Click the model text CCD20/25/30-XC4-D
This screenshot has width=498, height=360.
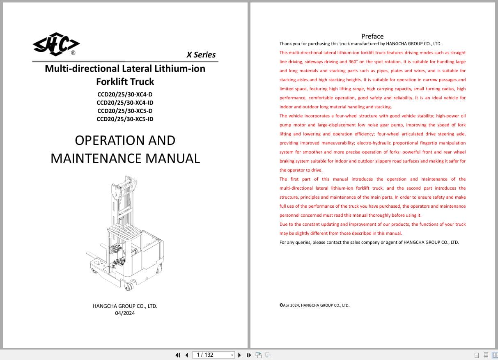pos(125,94)
